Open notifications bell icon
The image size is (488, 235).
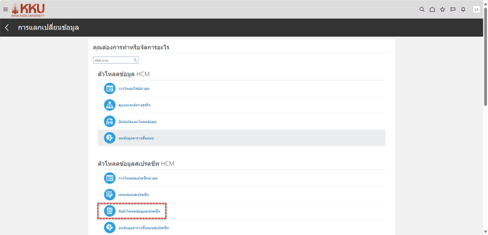point(463,9)
